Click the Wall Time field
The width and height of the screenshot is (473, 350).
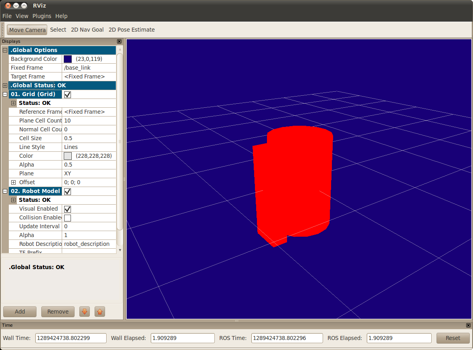click(71, 338)
